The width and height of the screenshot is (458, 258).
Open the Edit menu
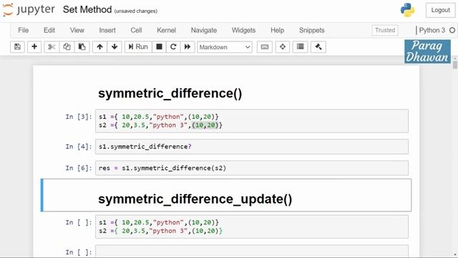tap(49, 30)
